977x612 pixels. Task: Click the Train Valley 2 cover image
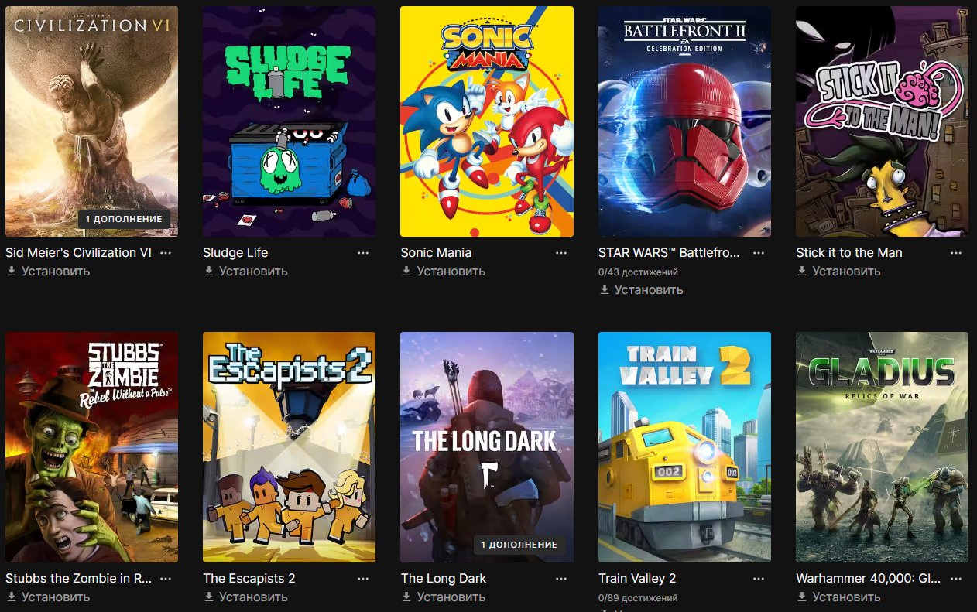tap(684, 447)
